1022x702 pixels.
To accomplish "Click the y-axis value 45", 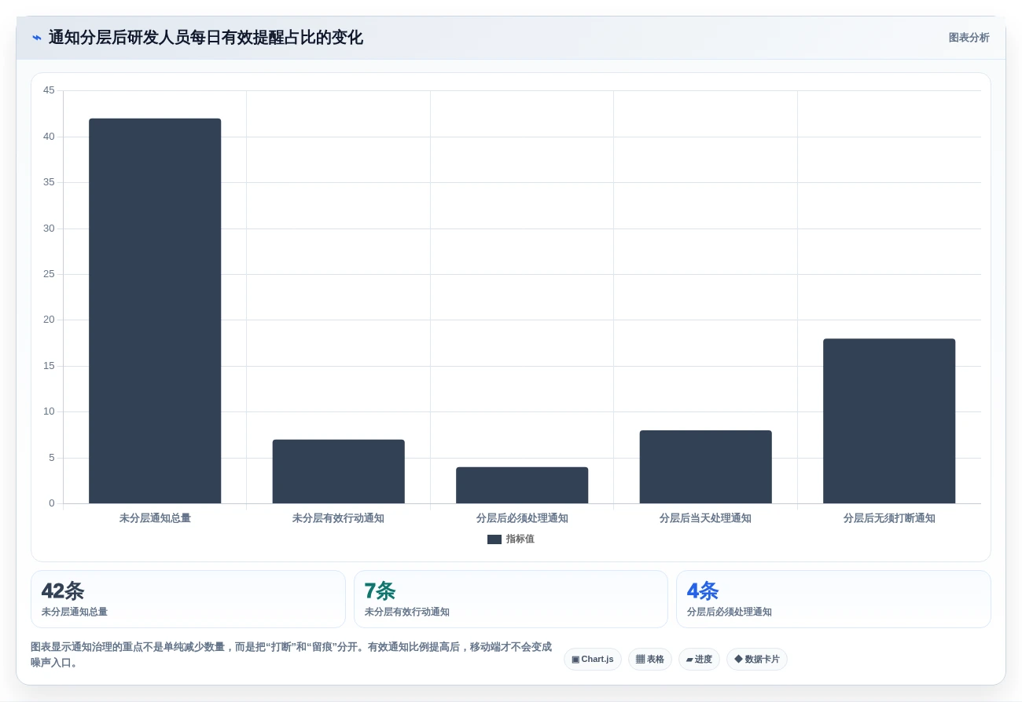I will pyautogui.click(x=49, y=90).
